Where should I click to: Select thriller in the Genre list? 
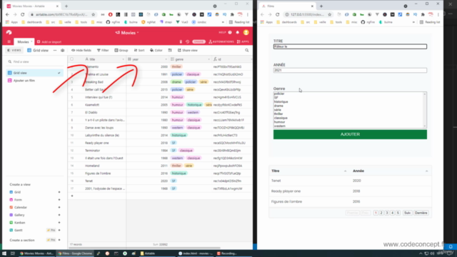click(278, 114)
